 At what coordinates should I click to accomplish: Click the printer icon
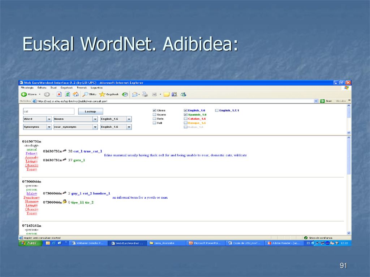pyautogui.click(x=145, y=94)
